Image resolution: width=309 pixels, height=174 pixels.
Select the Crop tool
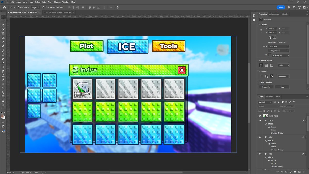[3, 34]
